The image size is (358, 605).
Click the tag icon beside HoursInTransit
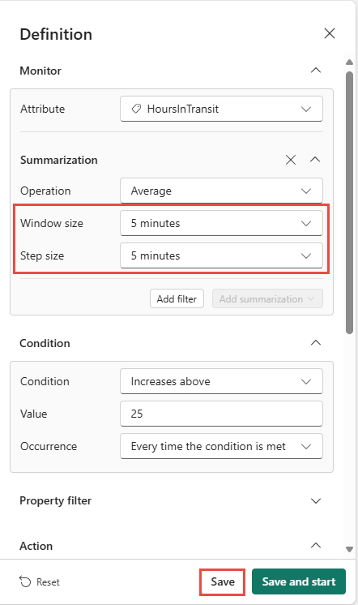click(x=136, y=109)
